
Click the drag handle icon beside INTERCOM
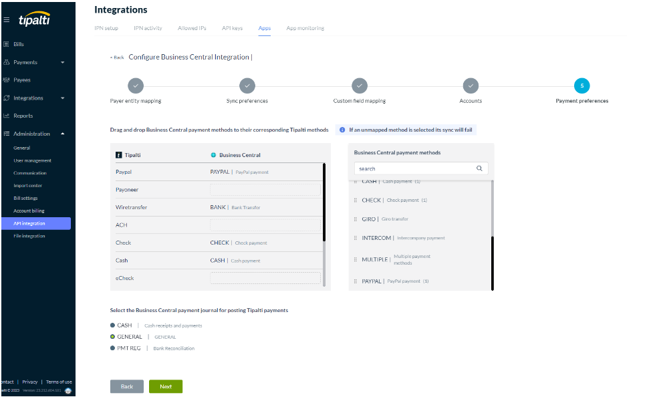(x=356, y=238)
